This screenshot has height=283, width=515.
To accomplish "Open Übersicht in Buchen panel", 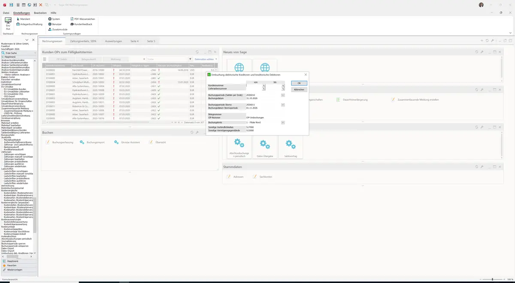I will tap(158, 142).
